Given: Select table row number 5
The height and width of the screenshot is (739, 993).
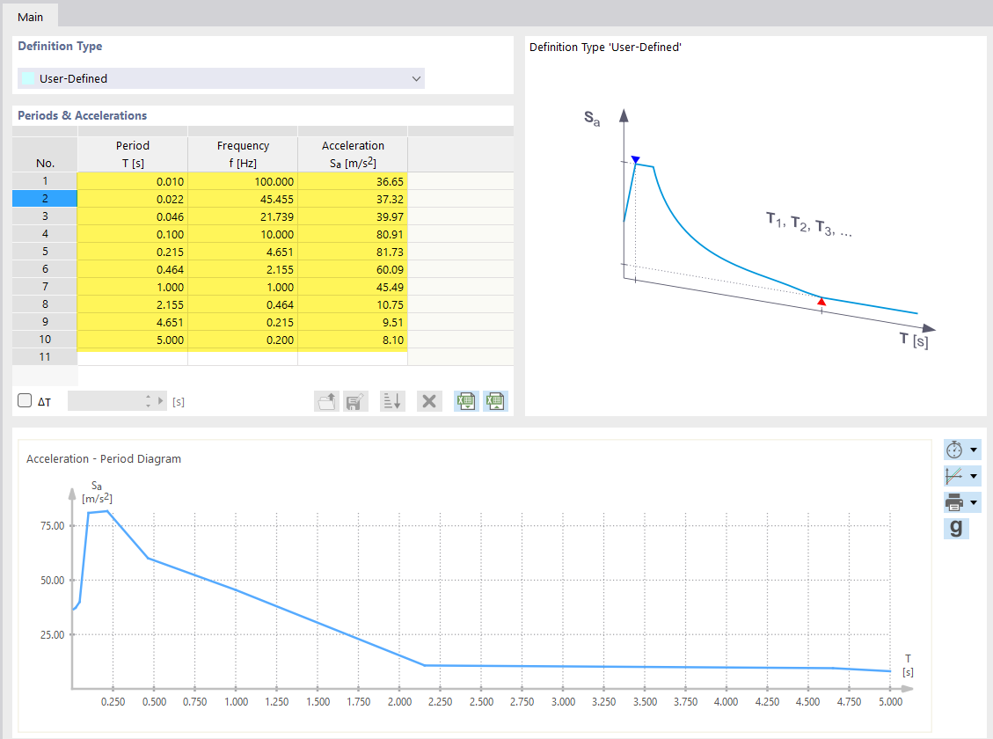Looking at the screenshot, I should pos(44,252).
